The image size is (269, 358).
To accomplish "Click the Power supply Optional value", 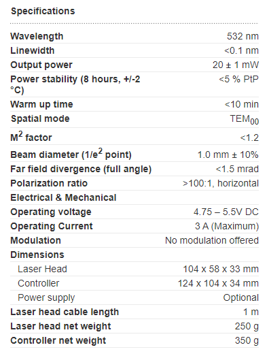I will coord(240,297).
